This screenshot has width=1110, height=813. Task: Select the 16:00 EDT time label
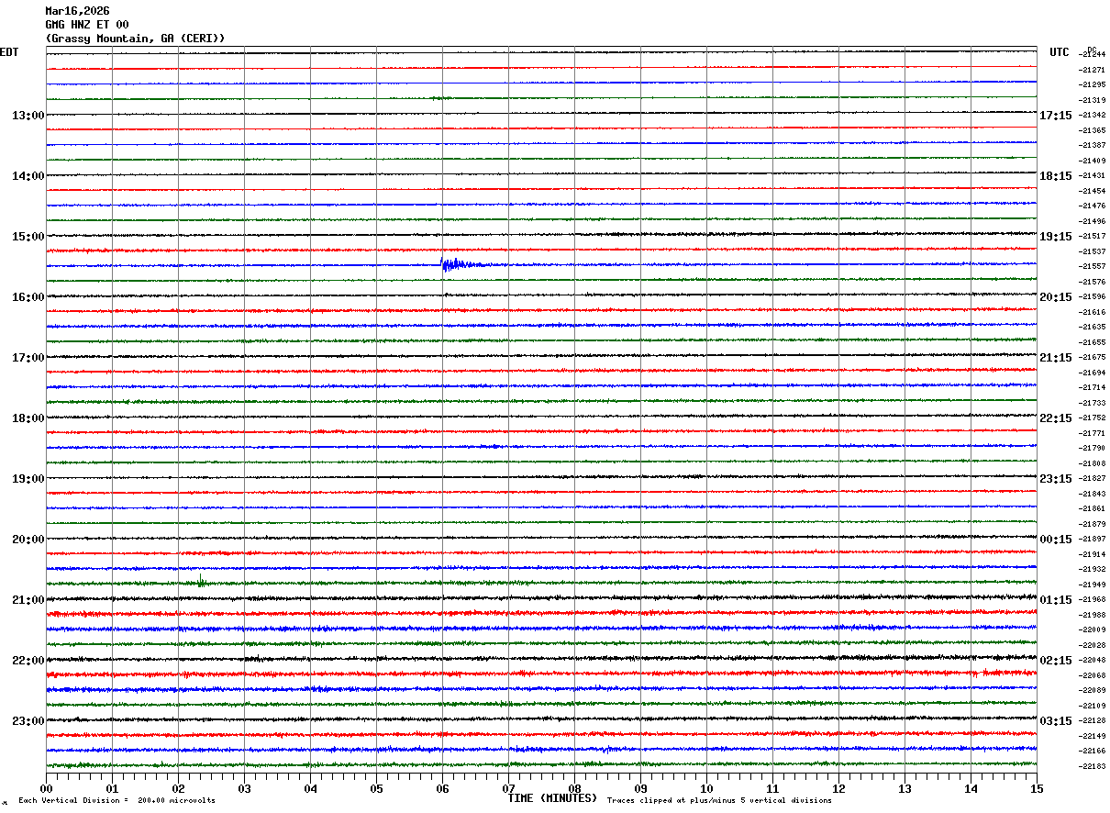(x=28, y=297)
